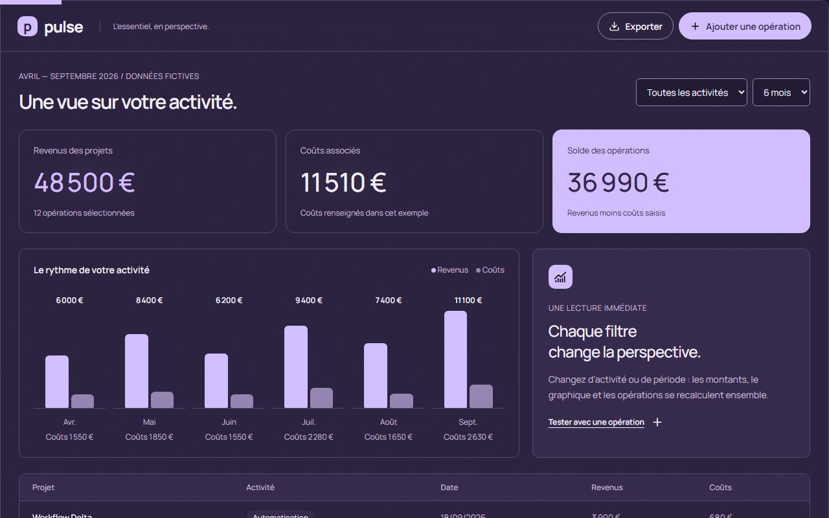Viewport: 829px width, 518px height.
Task: Click the Revenus legend dot
Action: pyautogui.click(x=433, y=270)
